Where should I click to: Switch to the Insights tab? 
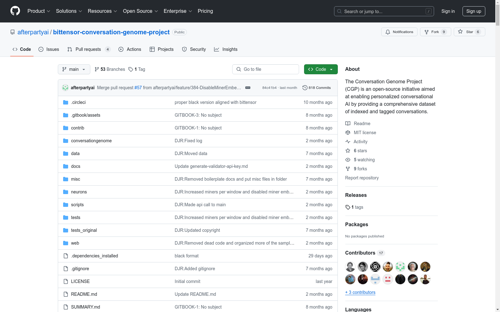coord(226,49)
